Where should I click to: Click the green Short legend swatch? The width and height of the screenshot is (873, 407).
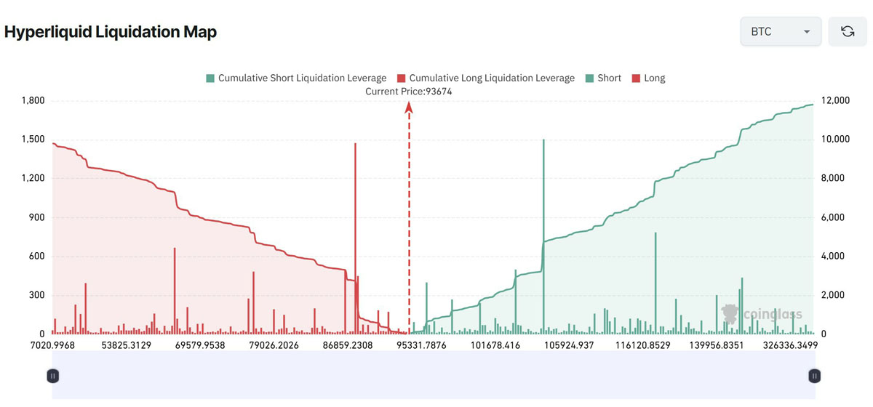(x=590, y=78)
